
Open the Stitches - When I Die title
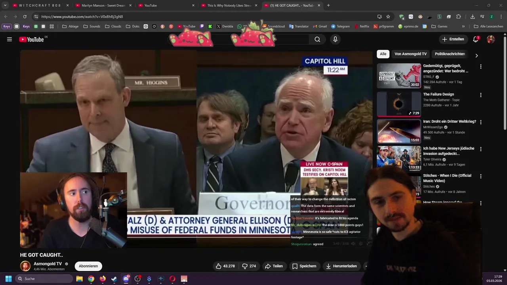[x=447, y=178]
